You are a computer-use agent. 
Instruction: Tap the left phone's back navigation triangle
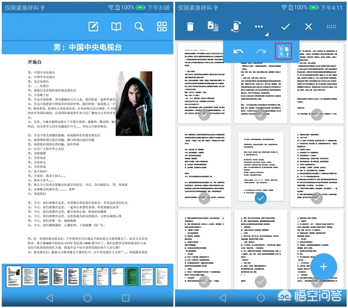click(x=49, y=298)
